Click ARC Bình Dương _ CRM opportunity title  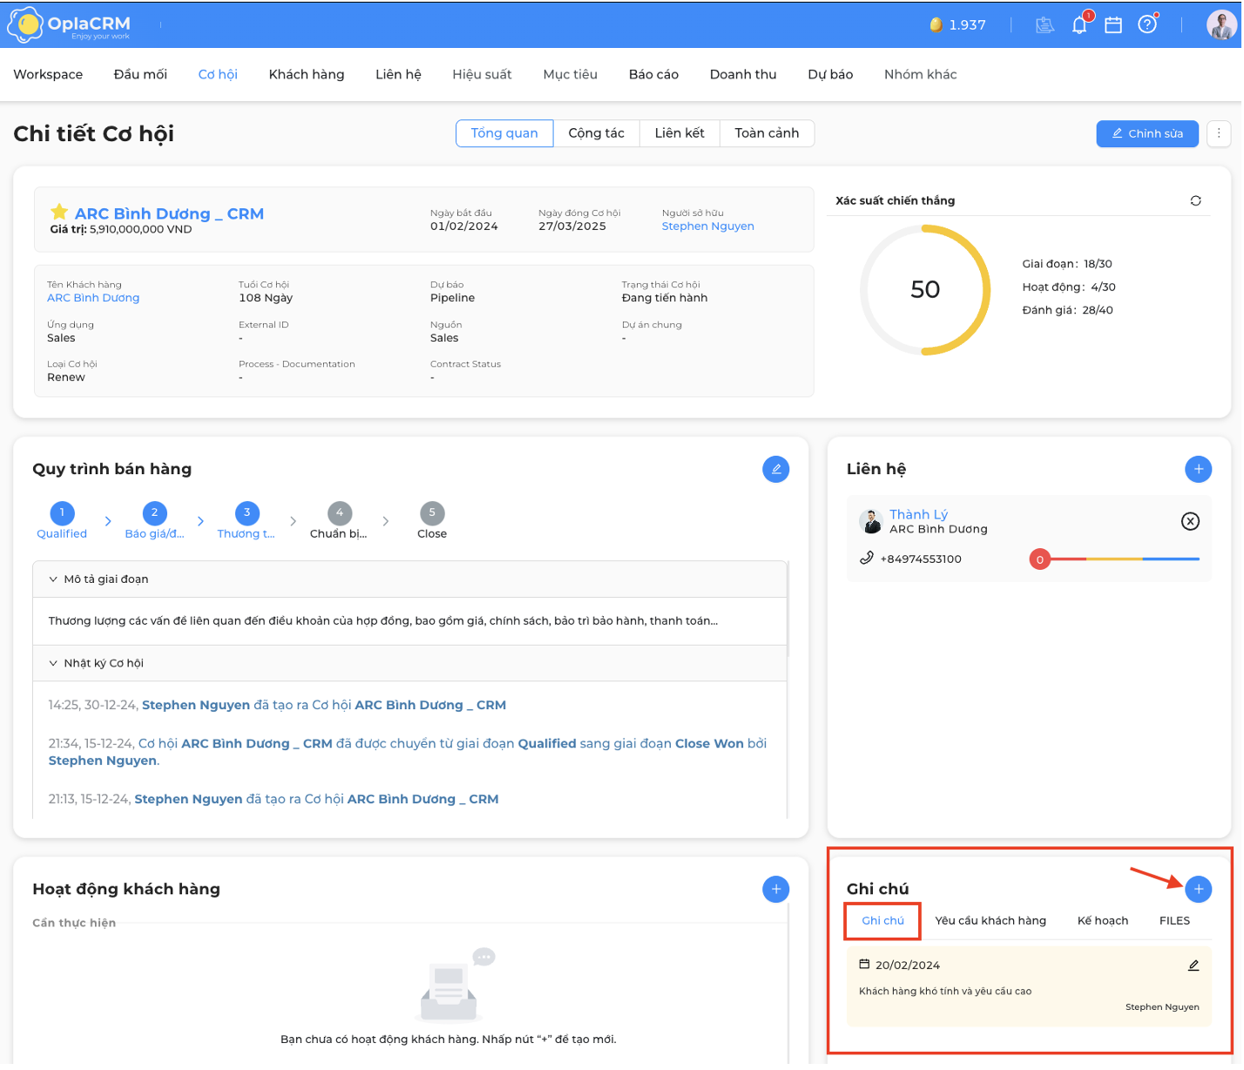click(x=169, y=213)
